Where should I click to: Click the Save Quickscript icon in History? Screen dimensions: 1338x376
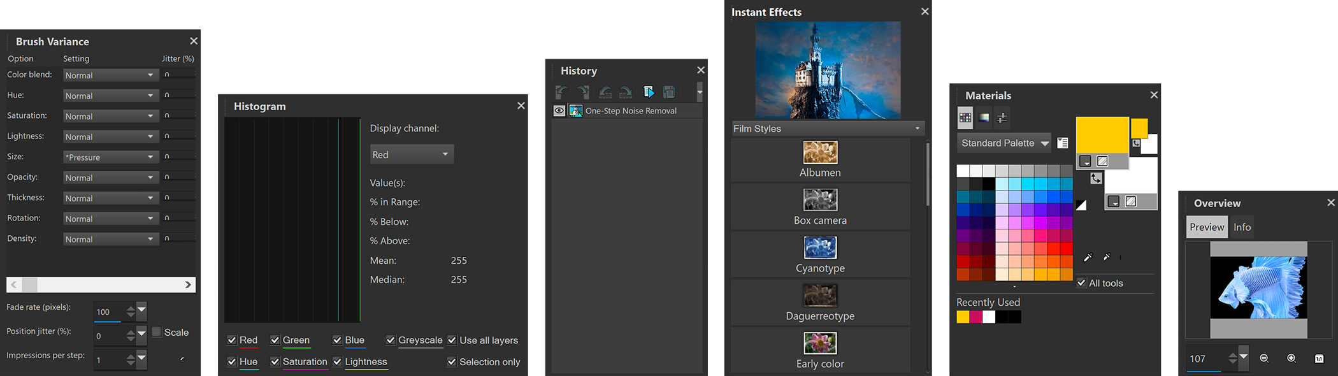[668, 92]
